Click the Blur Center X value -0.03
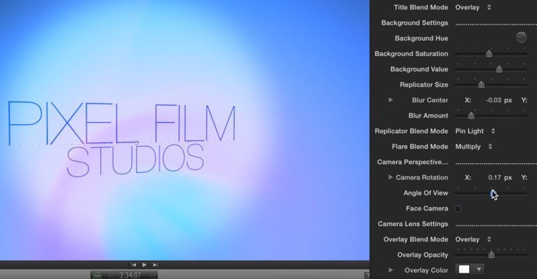 (x=494, y=100)
